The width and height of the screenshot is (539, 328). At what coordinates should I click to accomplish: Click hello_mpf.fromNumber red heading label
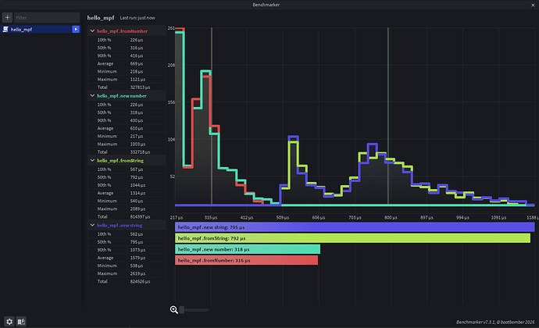(x=123, y=31)
